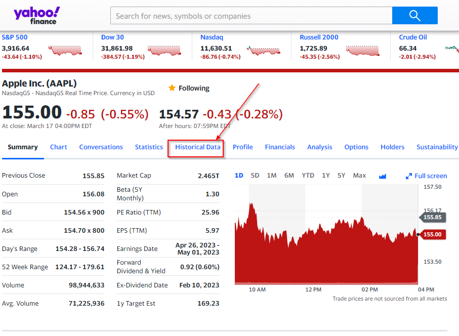Select the 6M chart range
The width and height of the screenshot is (459, 336).
(289, 175)
